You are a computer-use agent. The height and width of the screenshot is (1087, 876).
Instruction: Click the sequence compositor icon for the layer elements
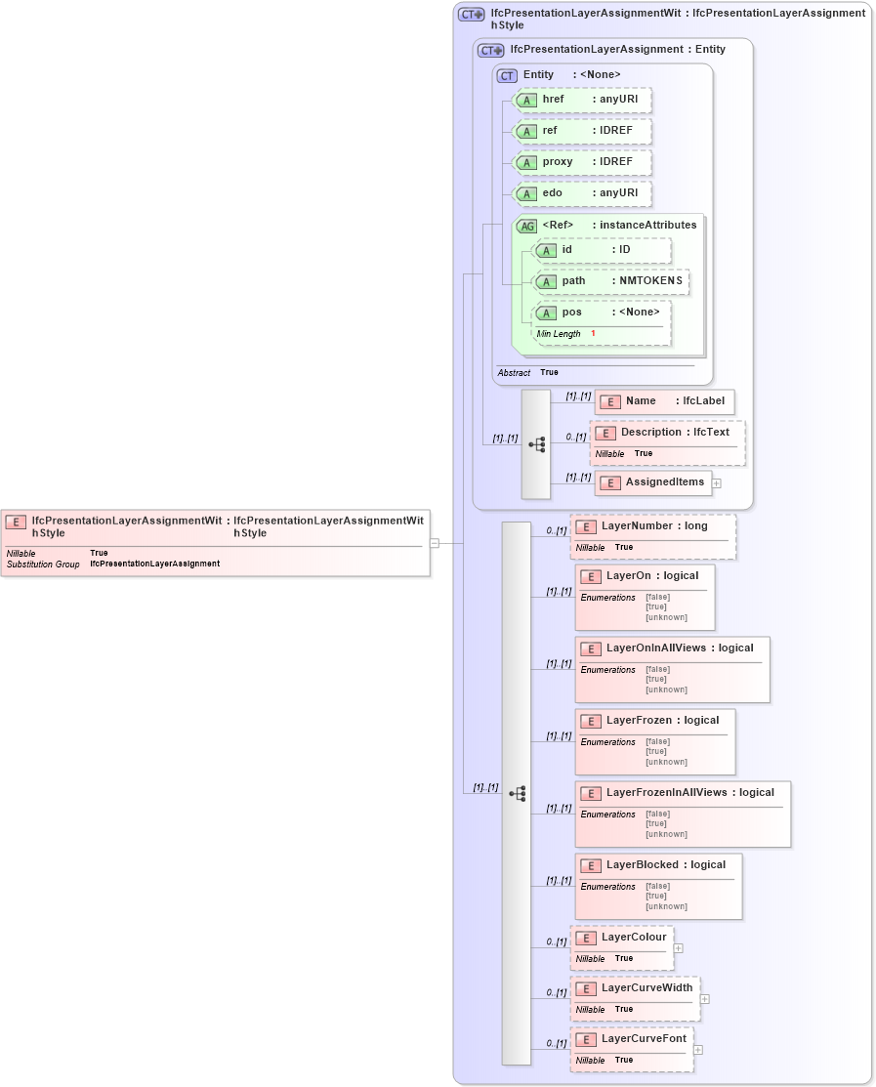coord(516,792)
